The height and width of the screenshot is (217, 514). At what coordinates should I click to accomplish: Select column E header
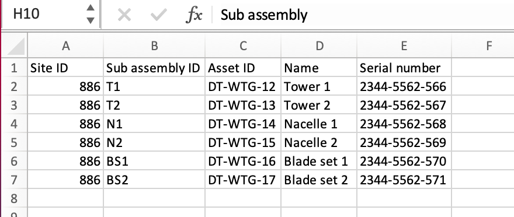[x=404, y=46]
